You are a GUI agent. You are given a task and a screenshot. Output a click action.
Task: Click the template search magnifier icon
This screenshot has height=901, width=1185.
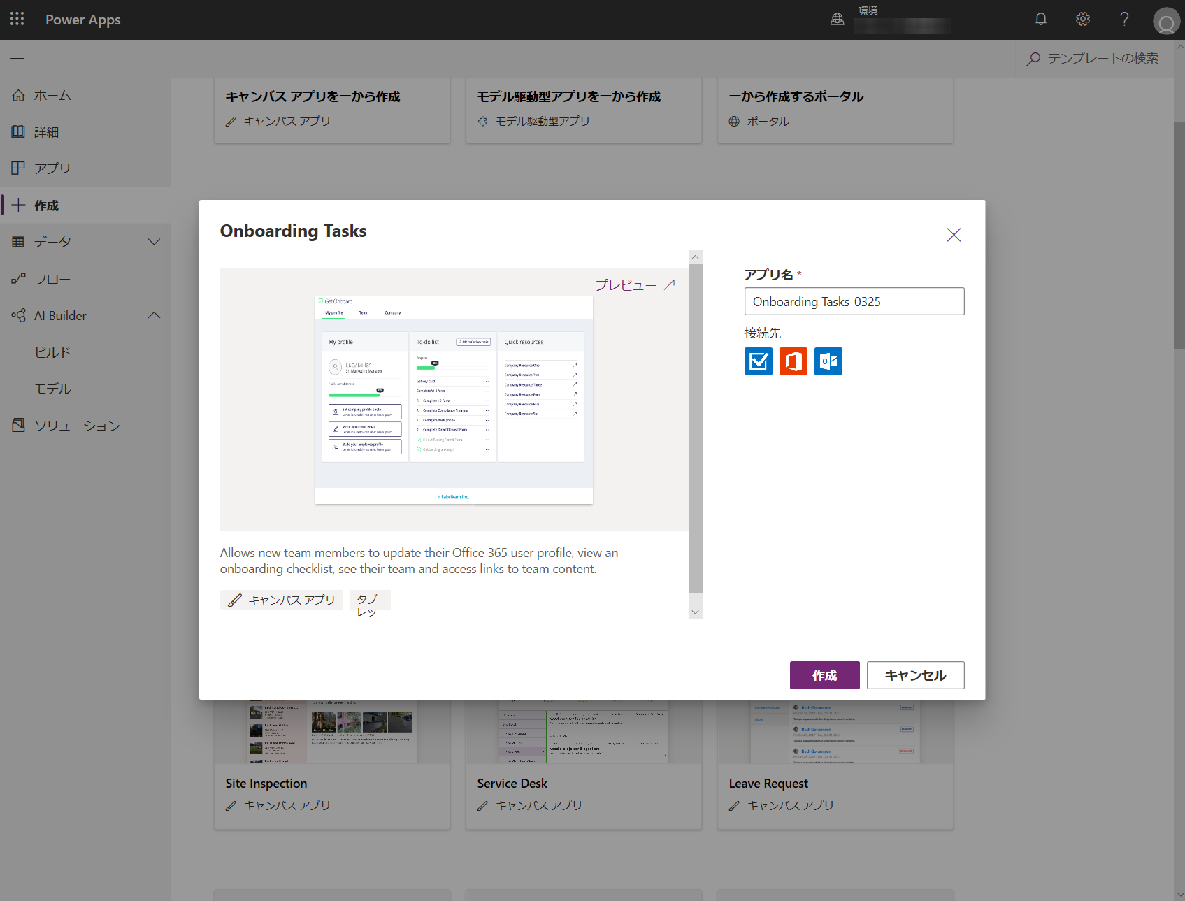coord(1033,59)
